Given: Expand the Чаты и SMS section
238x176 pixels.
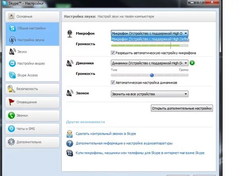Looking at the screenshot, I should pos(33,129).
